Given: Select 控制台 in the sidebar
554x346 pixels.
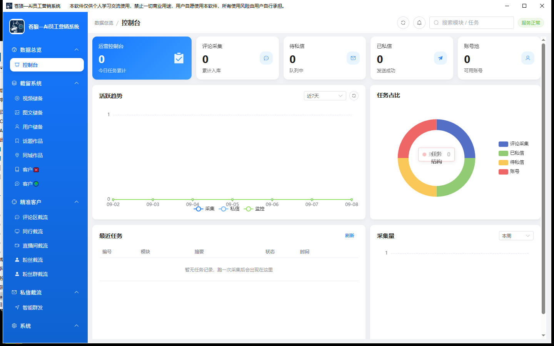Looking at the screenshot, I should [x=47, y=65].
